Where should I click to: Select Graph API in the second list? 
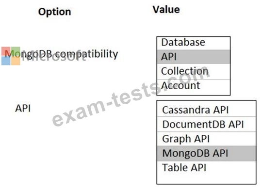coord(206,139)
